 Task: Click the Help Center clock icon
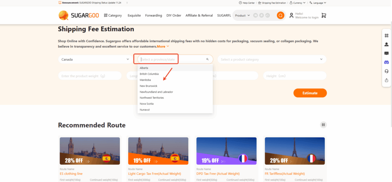tap(240, 3)
